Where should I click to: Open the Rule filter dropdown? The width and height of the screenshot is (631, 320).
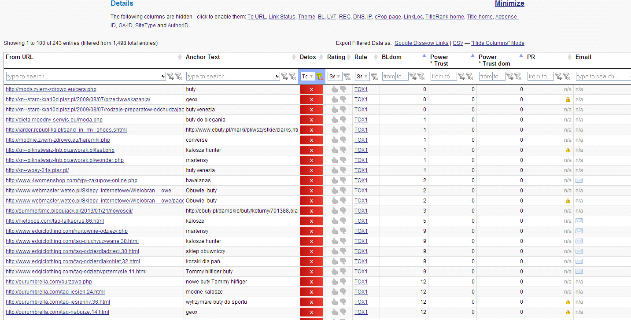pos(362,77)
